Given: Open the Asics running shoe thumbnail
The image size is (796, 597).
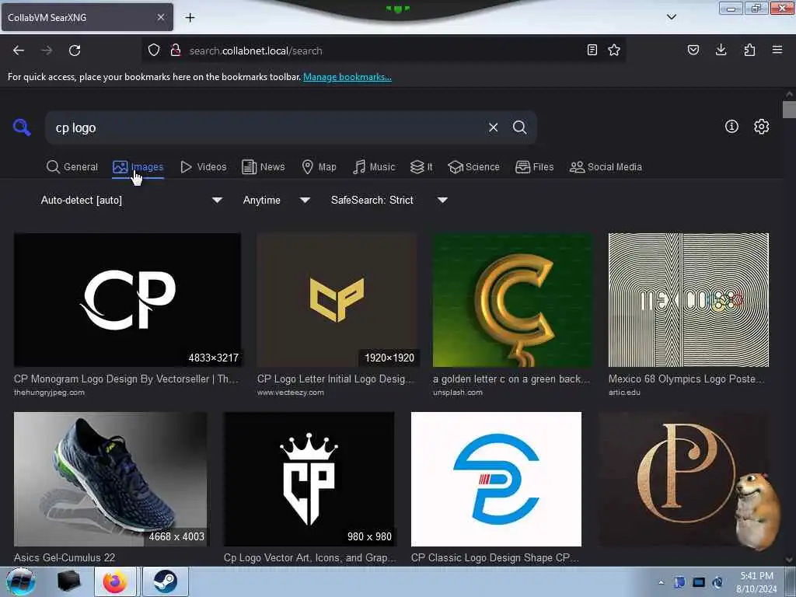Looking at the screenshot, I should tap(110, 479).
